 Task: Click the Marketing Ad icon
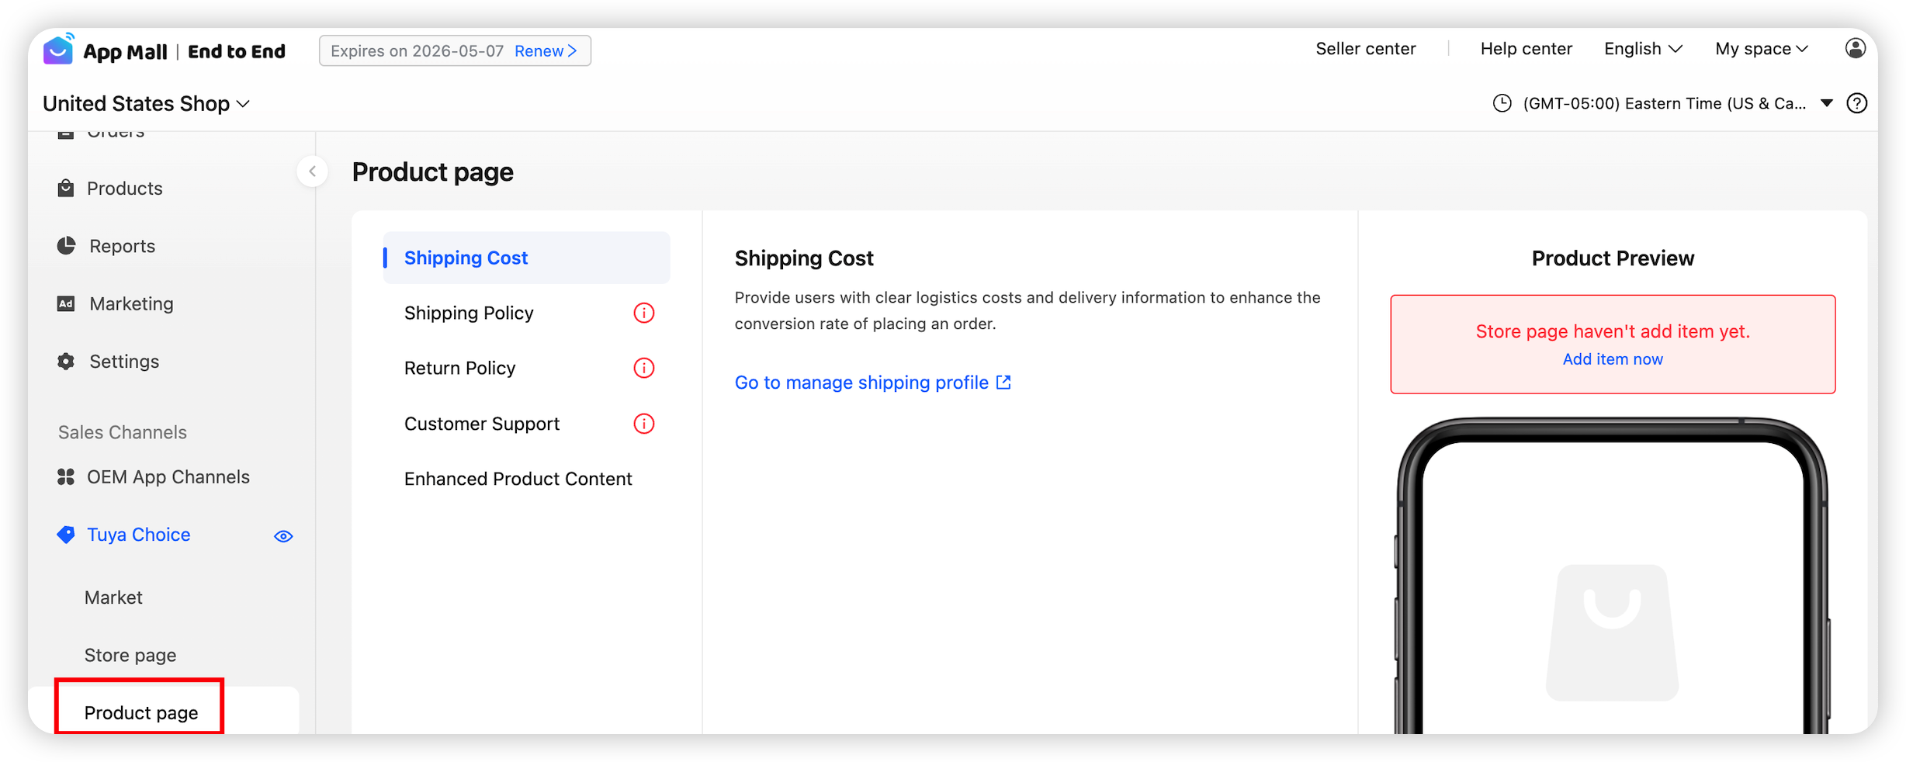tap(66, 303)
